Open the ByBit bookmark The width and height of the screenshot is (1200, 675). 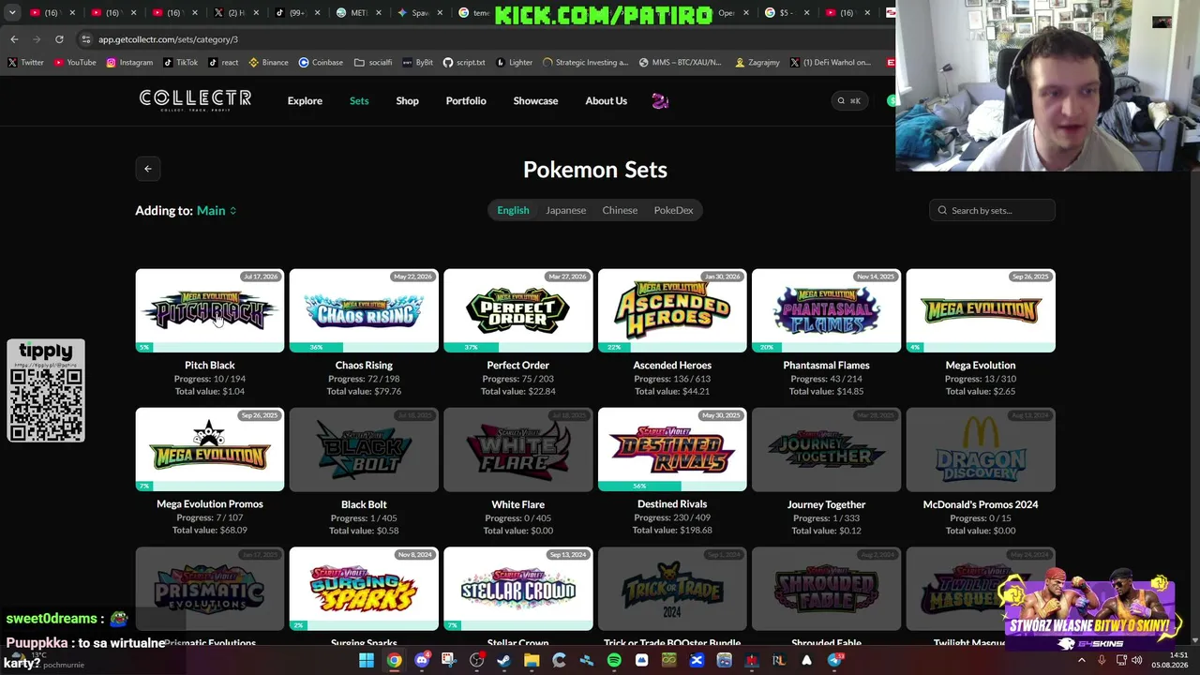tap(418, 63)
